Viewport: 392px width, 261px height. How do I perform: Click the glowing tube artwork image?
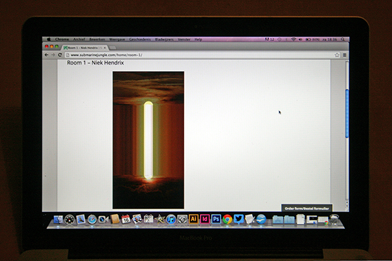148,140
